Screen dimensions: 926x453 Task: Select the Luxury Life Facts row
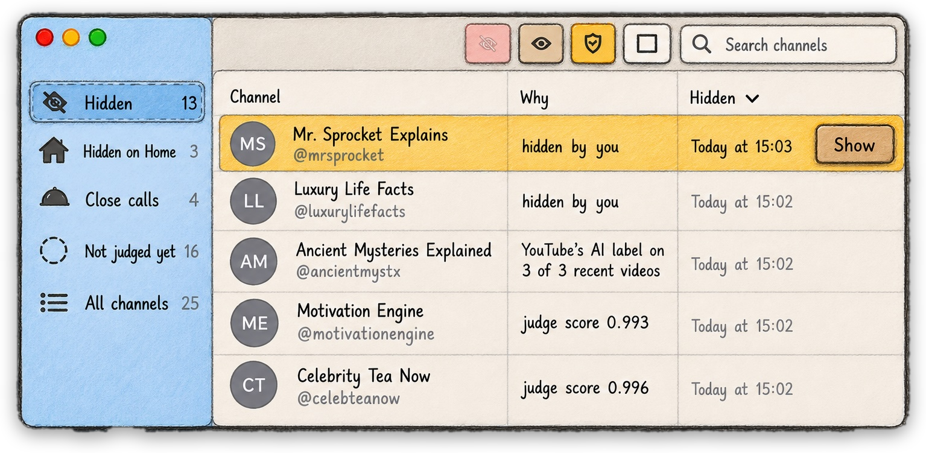point(561,201)
